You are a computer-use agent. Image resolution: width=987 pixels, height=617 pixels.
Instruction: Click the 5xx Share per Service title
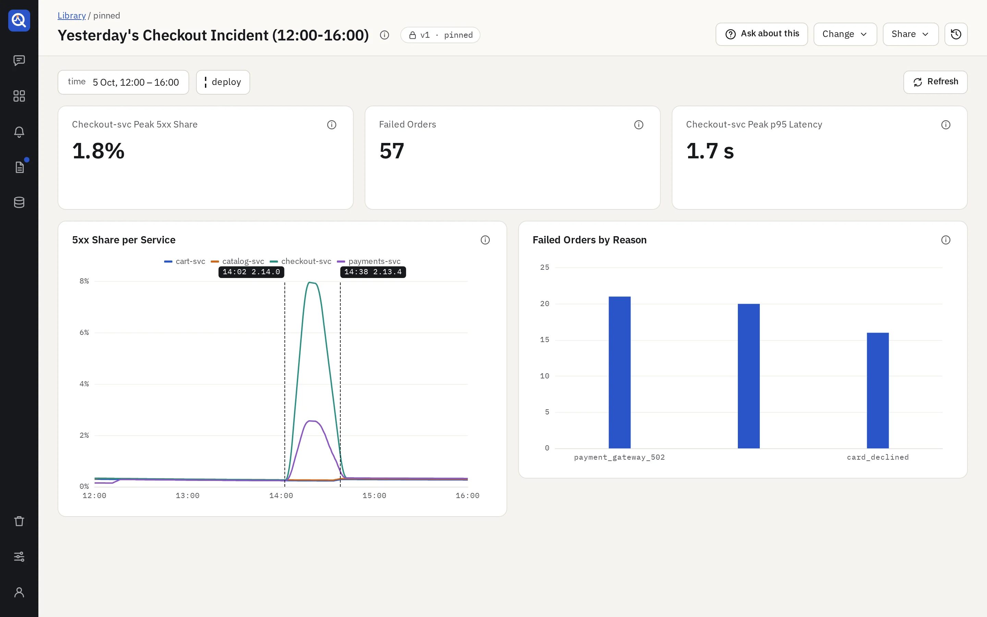[x=124, y=240]
